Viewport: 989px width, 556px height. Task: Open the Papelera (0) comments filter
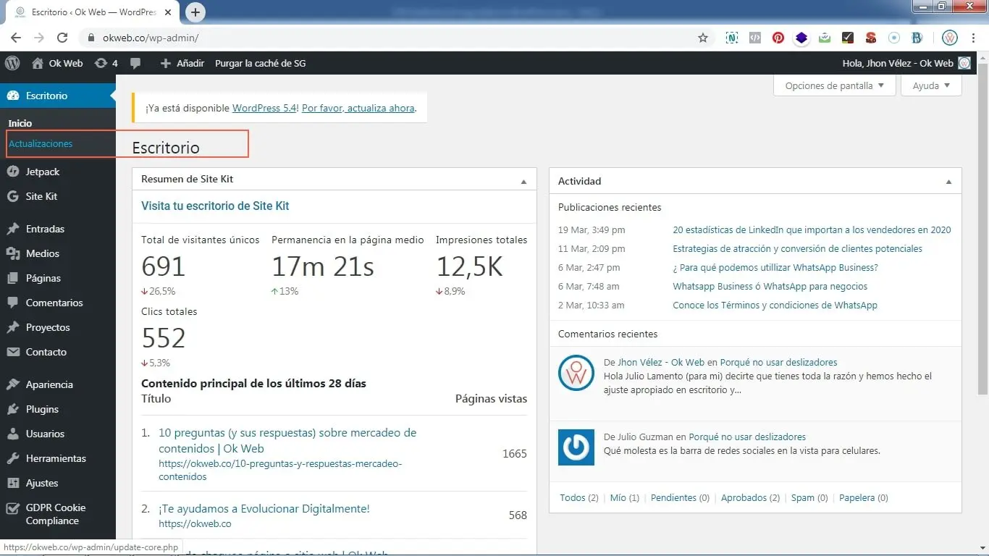[x=863, y=497]
